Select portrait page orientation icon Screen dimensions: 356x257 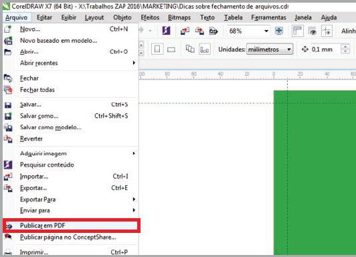click(x=157, y=49)
